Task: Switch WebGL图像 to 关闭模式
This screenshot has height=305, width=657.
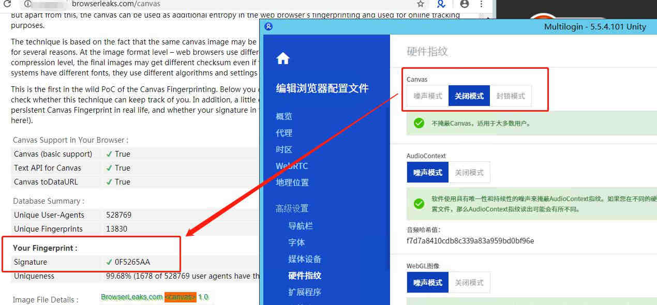Action: (469, 283)
